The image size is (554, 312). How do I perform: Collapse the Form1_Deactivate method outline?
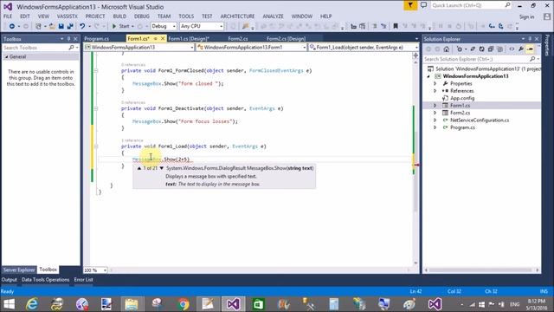96,108
